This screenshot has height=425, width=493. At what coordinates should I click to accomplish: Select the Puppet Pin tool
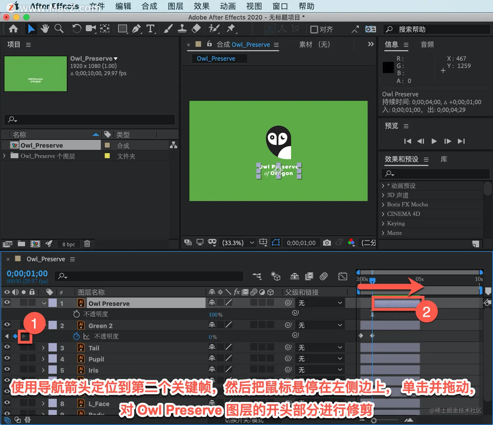coord(231,29)
